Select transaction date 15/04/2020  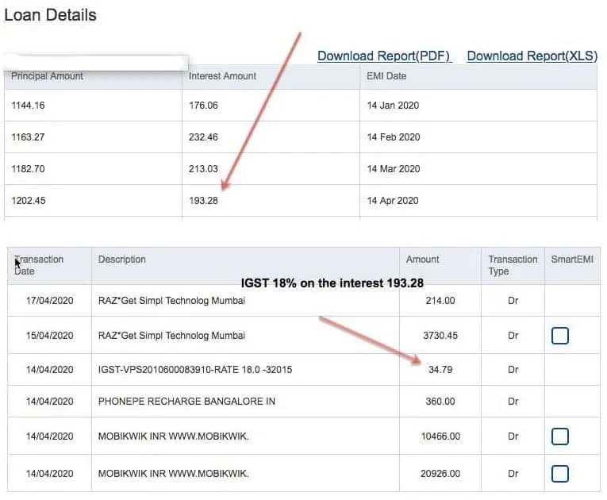coord(49,336)
